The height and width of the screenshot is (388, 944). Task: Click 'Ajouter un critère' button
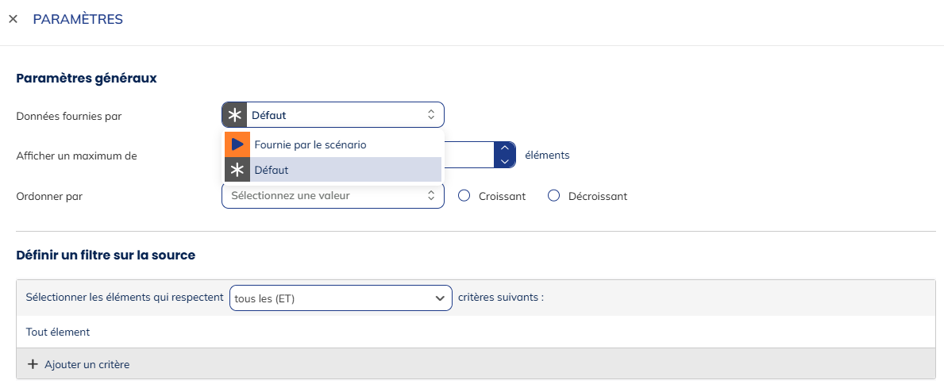87,364
